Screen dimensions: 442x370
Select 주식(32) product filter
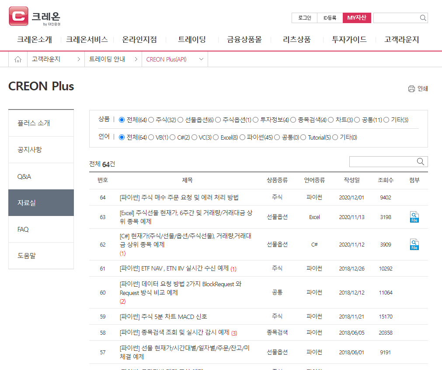point(151,120)
